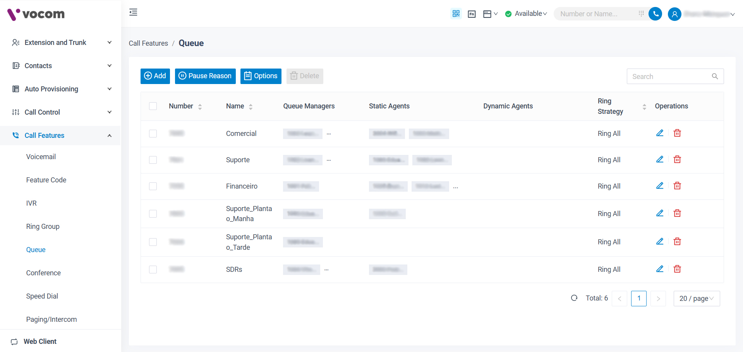Open the dialpad grid icon in number field
The width and height of the screenshot is (743, 352).
point(641,14)
